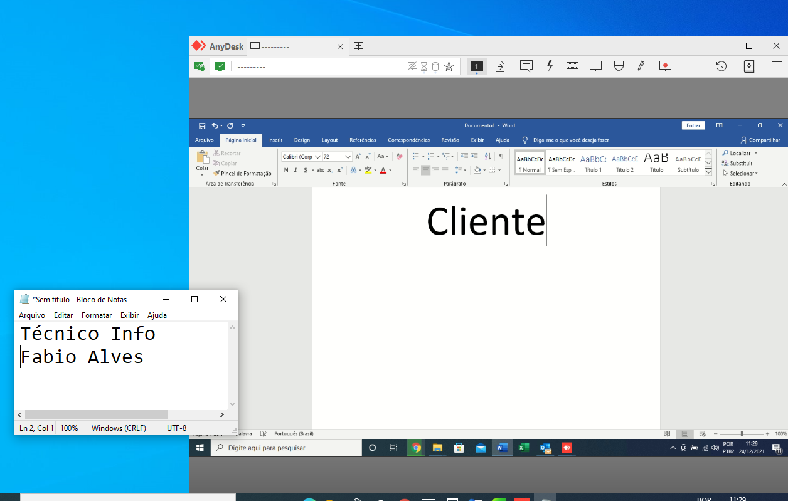
Task: Open the Editar menu in Bloco de Notas
Action: coord(63,315)
